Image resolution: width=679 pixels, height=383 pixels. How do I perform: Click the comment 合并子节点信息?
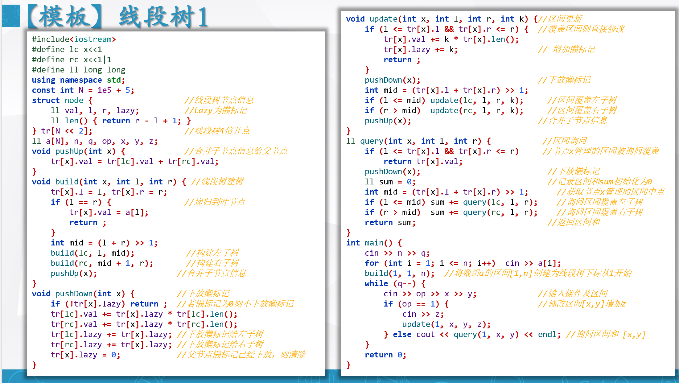click(211, 273)
